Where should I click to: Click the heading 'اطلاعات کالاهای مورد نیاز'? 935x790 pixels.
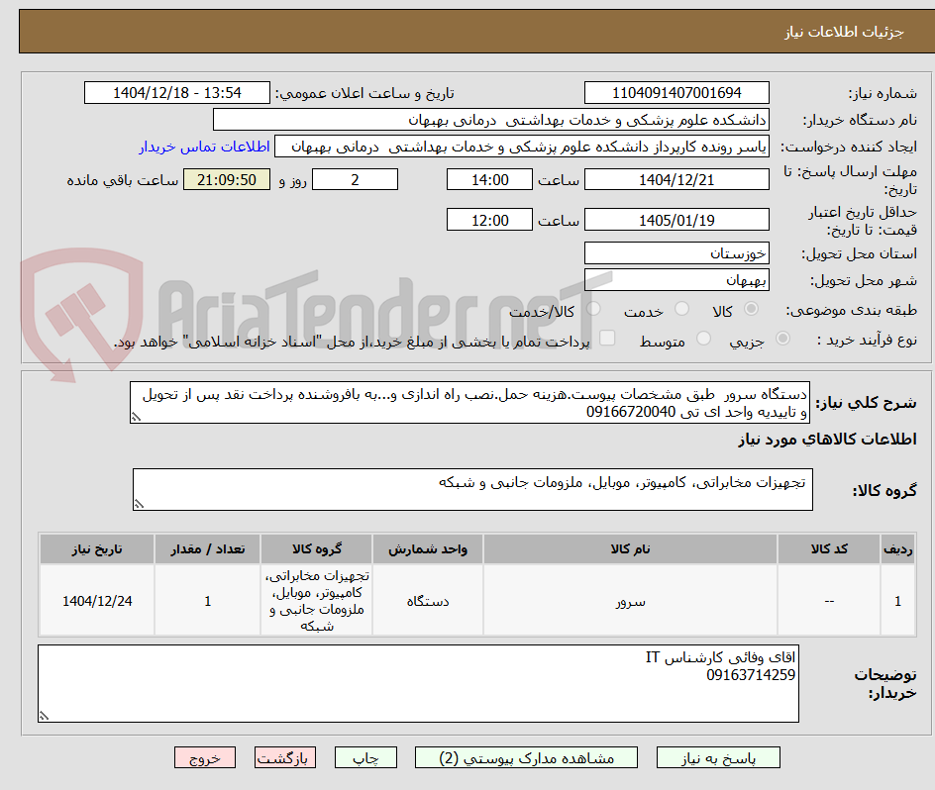coord(827,440)
